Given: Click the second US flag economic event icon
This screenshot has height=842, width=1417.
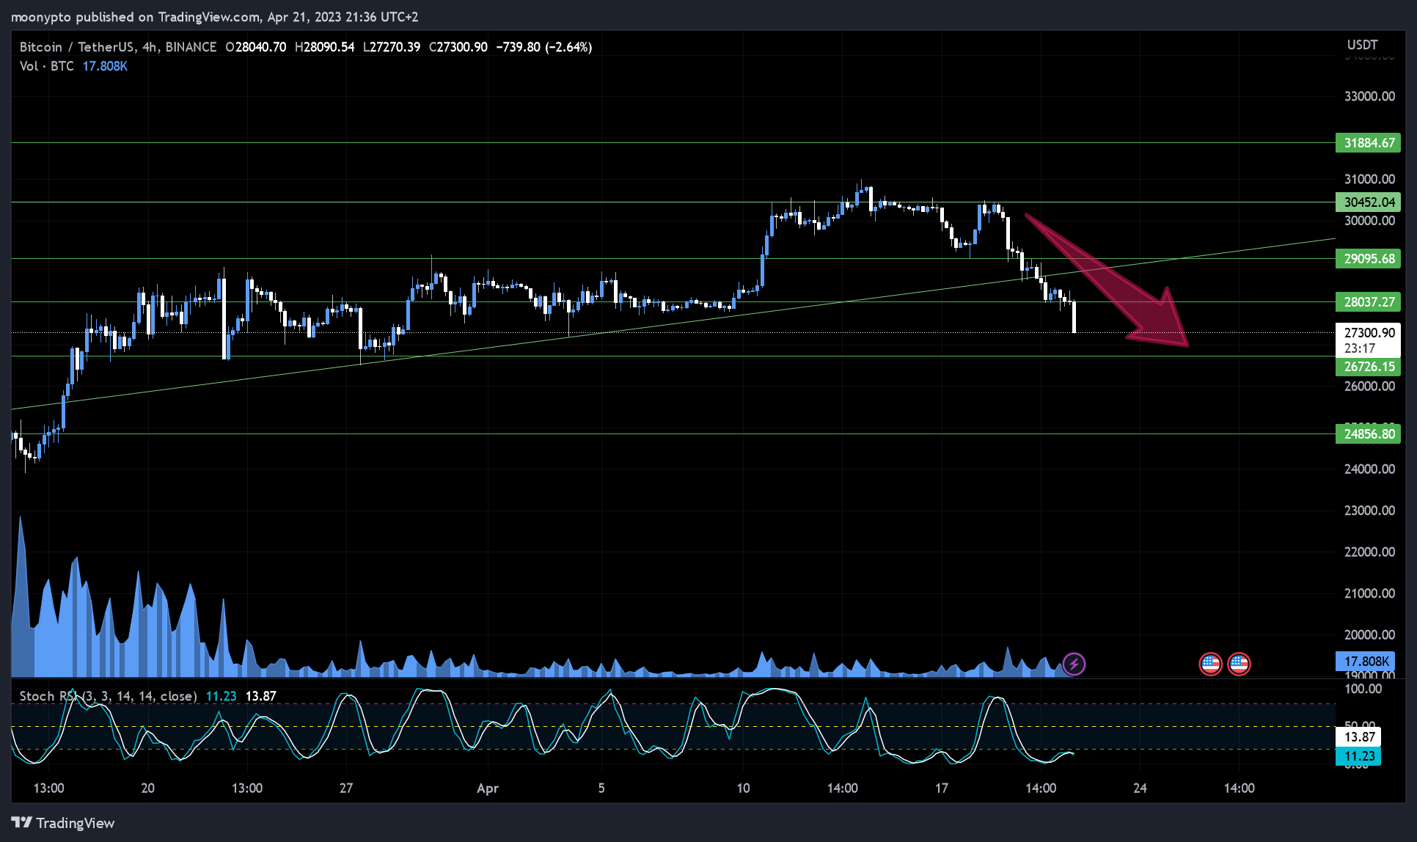Looking at the screenshot, I should pyautogui.click(x=1239, y=664).
